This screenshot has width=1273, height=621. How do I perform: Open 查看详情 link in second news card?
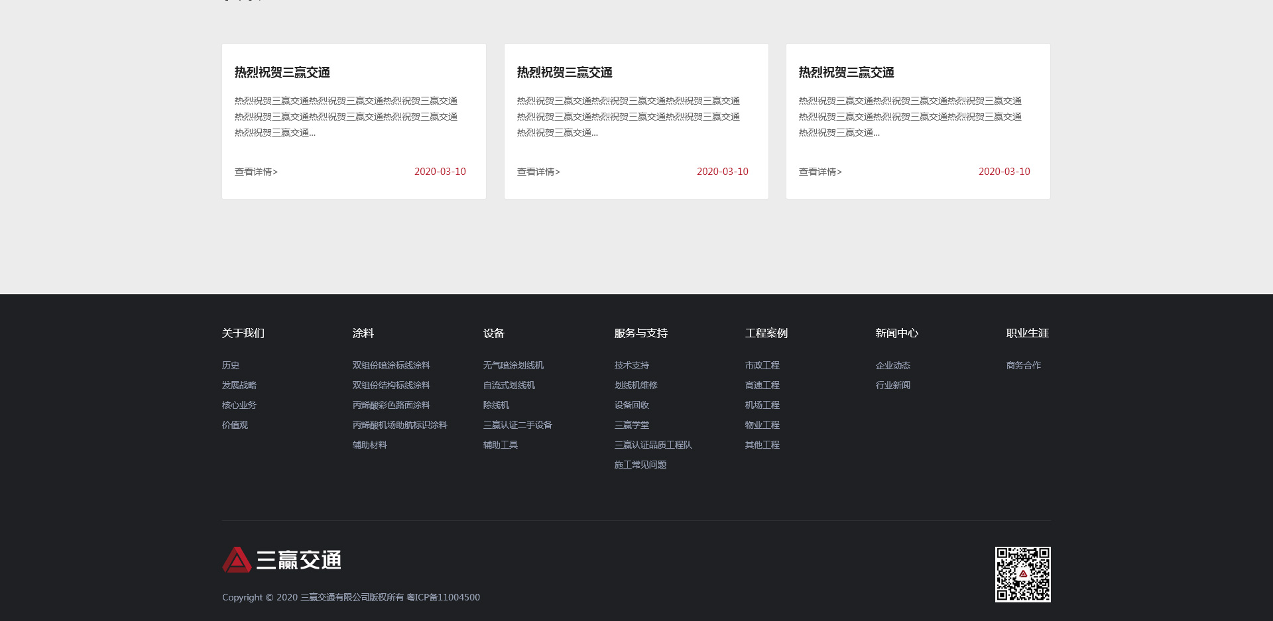[538, 172]
